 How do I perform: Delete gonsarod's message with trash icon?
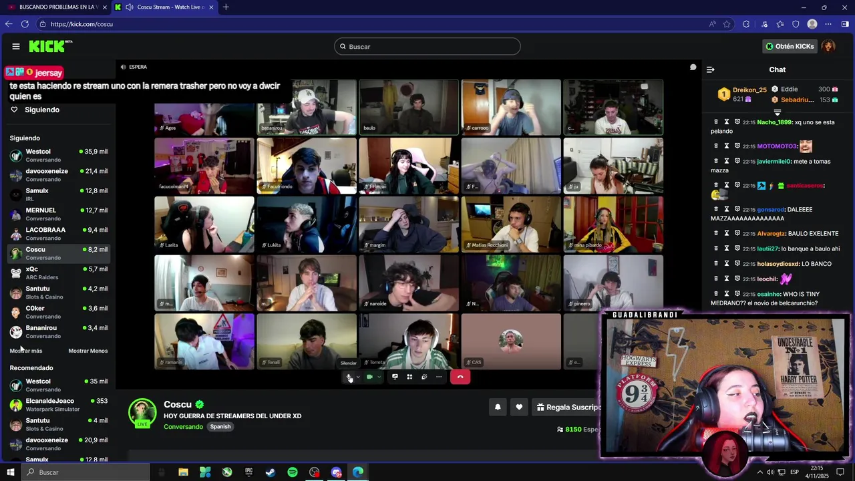coord(716,209)
